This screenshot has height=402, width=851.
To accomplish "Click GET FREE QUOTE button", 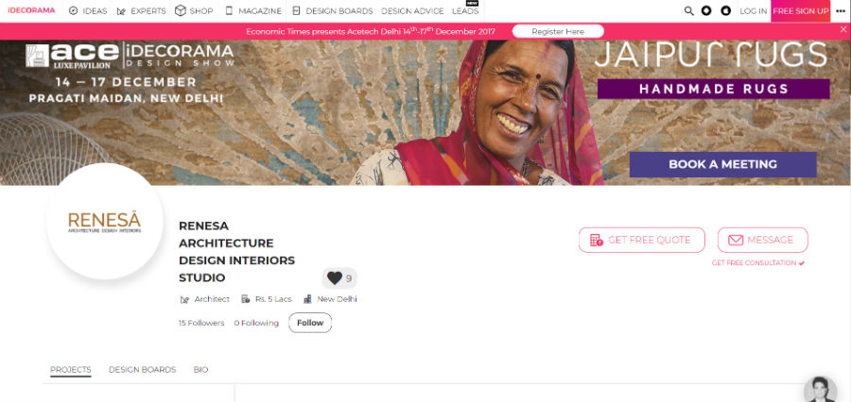I will click(641, 240).
